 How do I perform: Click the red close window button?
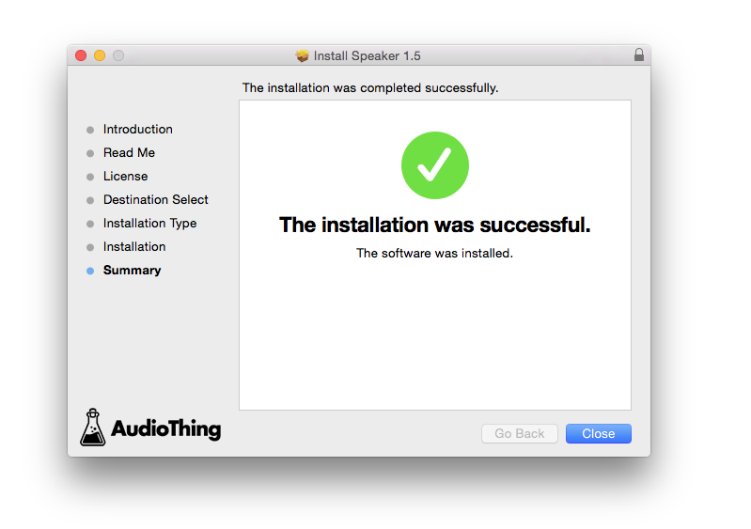point(81,55)
